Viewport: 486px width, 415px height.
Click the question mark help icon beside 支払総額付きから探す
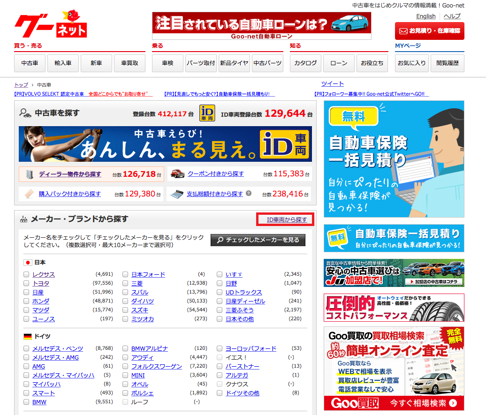(x=249, y=193)
